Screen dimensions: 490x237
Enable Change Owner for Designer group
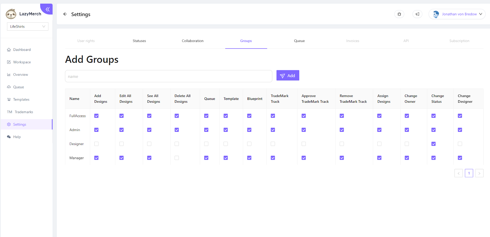click(407, 144)
